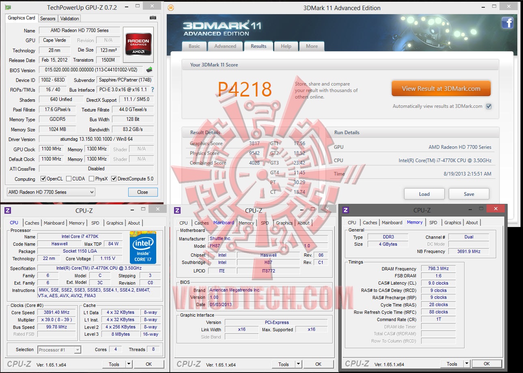Click the Bus Interface question mark icon

(x=153, y=90)
